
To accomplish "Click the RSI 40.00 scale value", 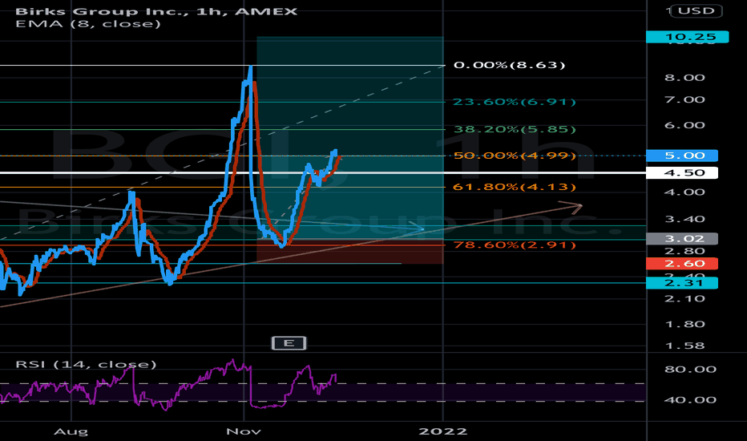I will point(690,399).
